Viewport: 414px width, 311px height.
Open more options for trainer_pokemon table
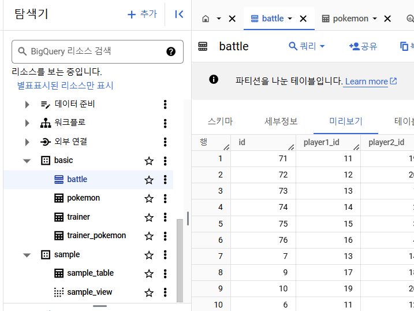165,236
